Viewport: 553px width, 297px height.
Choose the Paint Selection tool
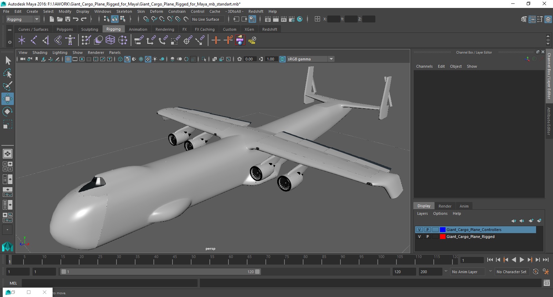pos(8,86)
